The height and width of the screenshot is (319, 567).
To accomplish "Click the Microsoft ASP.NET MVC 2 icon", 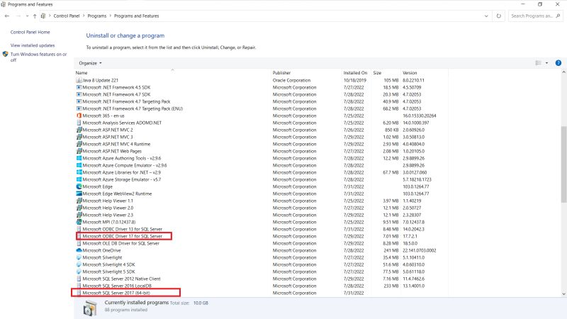I will point(79,130).
